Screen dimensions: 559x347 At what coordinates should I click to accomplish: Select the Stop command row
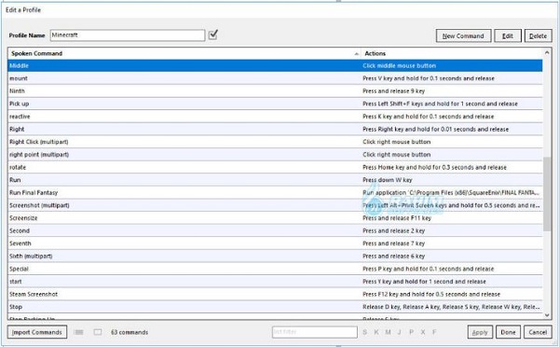point(275,307)
